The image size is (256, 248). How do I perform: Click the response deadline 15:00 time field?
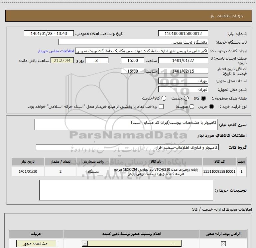point(133,61)
